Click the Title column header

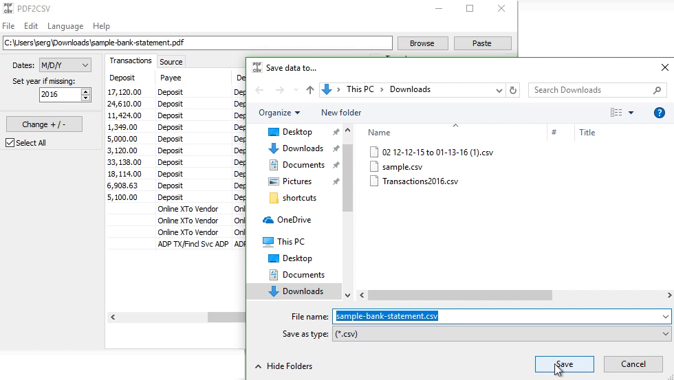(x=587, y=133)
